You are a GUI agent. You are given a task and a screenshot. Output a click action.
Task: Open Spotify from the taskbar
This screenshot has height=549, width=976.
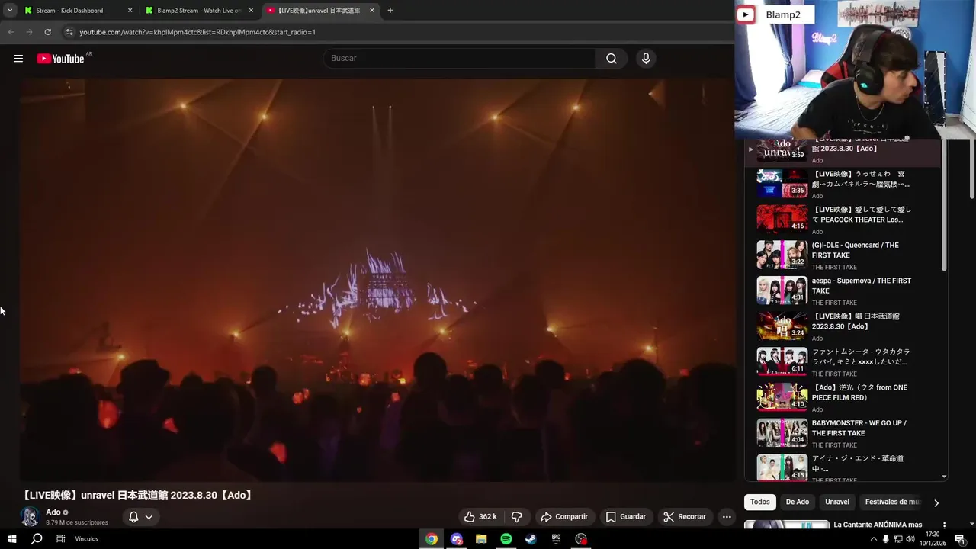pyautogui.click(x=506, y=539)
